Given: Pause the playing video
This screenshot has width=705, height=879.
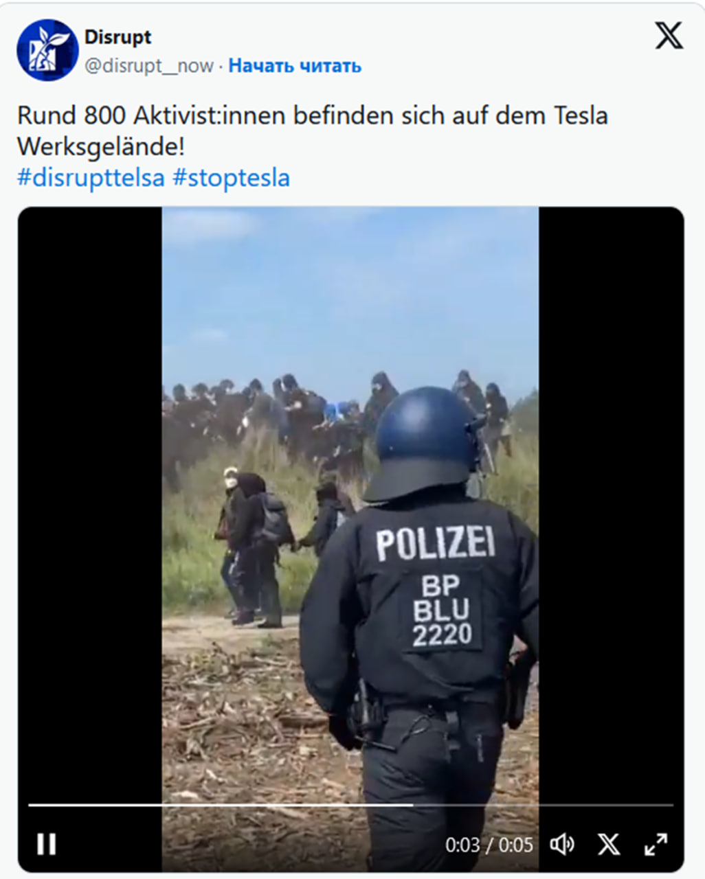Looking at the screenshot, I should pyautogui.click(x=46, y=843).
